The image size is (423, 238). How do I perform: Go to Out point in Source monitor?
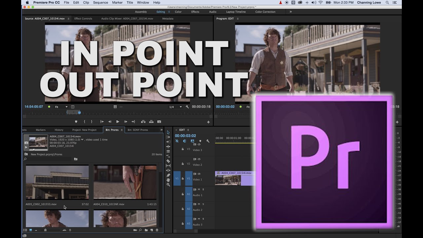click(133, 122)
